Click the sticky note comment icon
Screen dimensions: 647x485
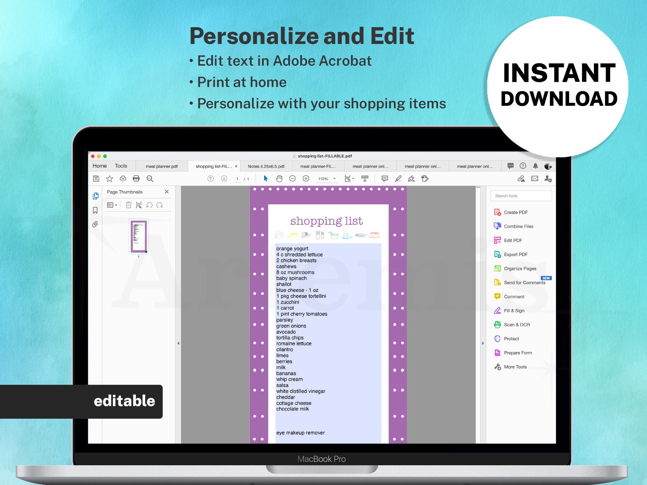click(385, 178)
